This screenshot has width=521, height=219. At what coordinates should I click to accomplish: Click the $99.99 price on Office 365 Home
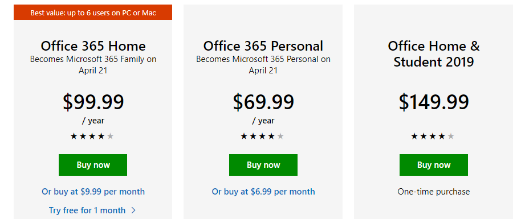click(x=93, y=102)
